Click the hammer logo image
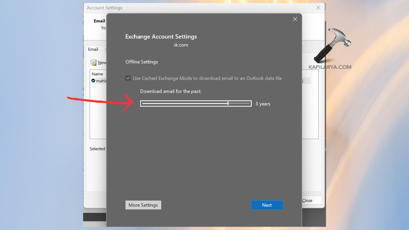This screenshot has height=230, width=409. [x=332, y=45]
